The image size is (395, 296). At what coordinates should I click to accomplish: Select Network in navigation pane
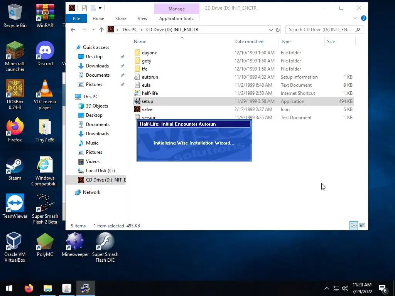point(91,192)
